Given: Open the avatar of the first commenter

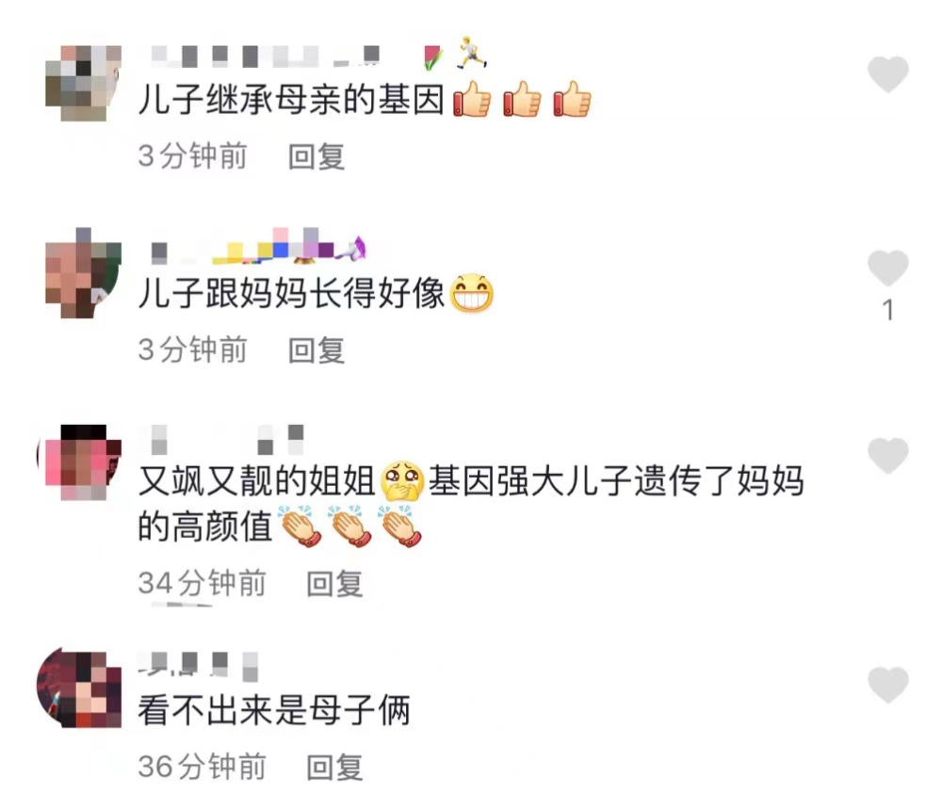Looking at the screenshot, I should tap(84, 83).
